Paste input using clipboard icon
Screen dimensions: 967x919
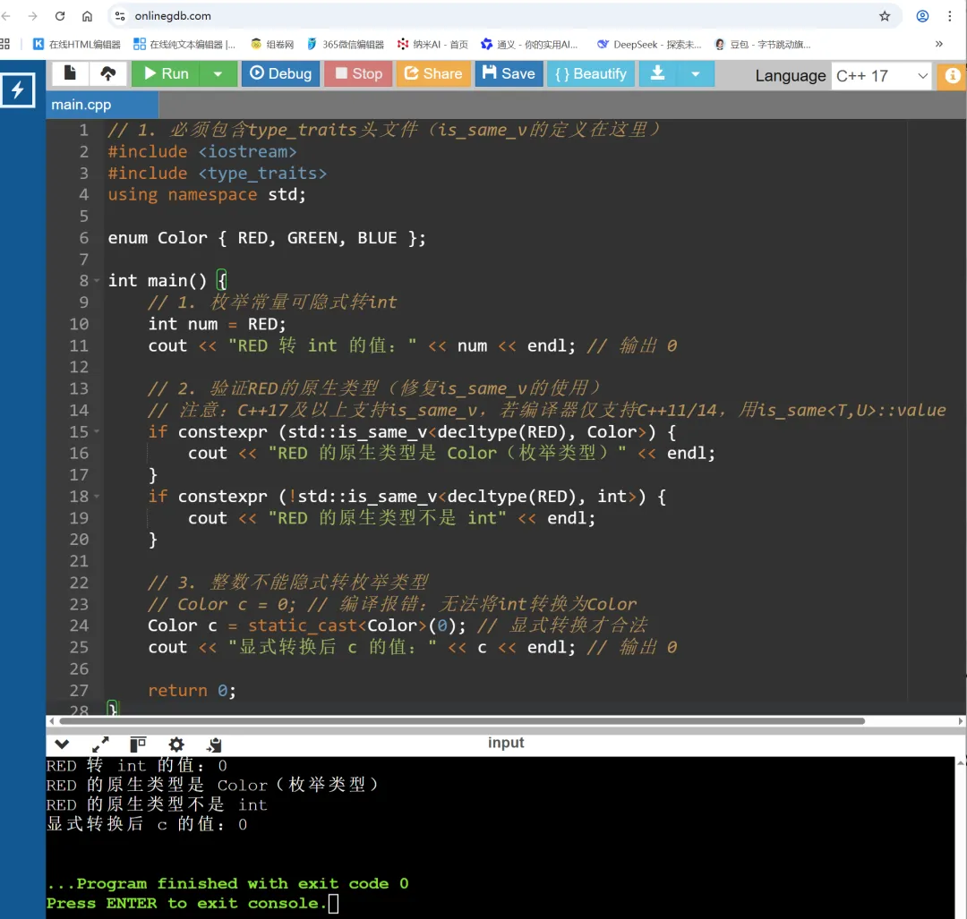(x=213, y=744)
